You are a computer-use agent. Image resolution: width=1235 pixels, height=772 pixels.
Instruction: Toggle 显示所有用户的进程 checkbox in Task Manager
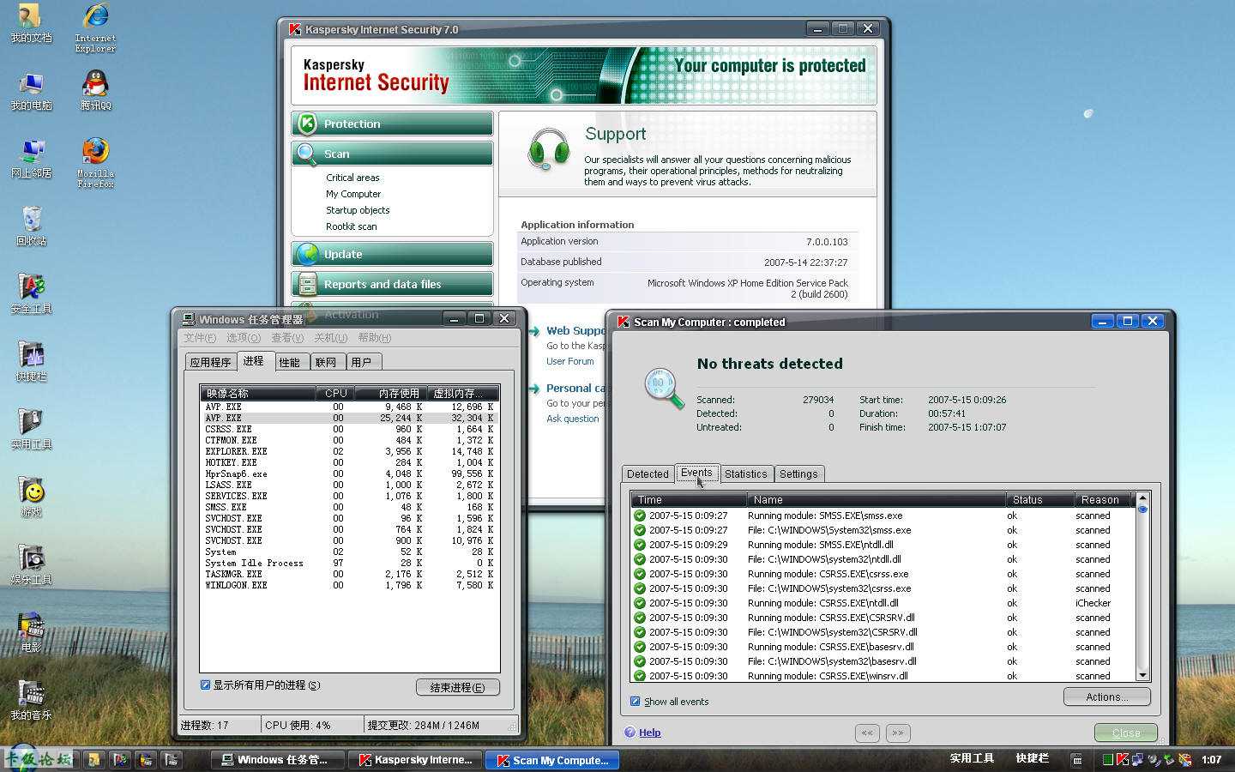(205, 685)
